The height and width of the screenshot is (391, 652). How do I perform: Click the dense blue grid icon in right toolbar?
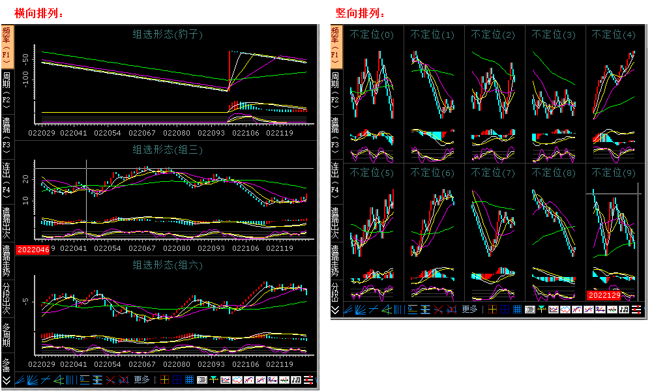518,310
